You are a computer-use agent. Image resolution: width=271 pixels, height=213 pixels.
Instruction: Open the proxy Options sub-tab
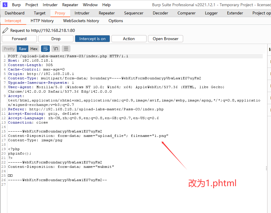pos(116,21)
